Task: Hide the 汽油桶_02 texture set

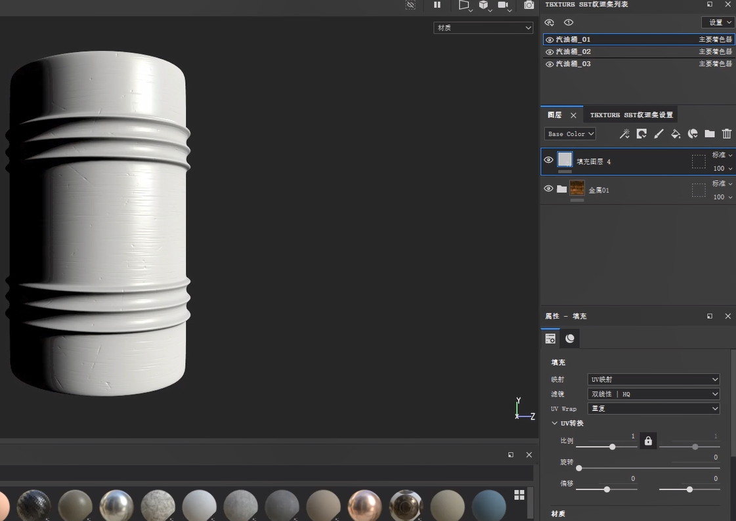Action: coord(550,52)
